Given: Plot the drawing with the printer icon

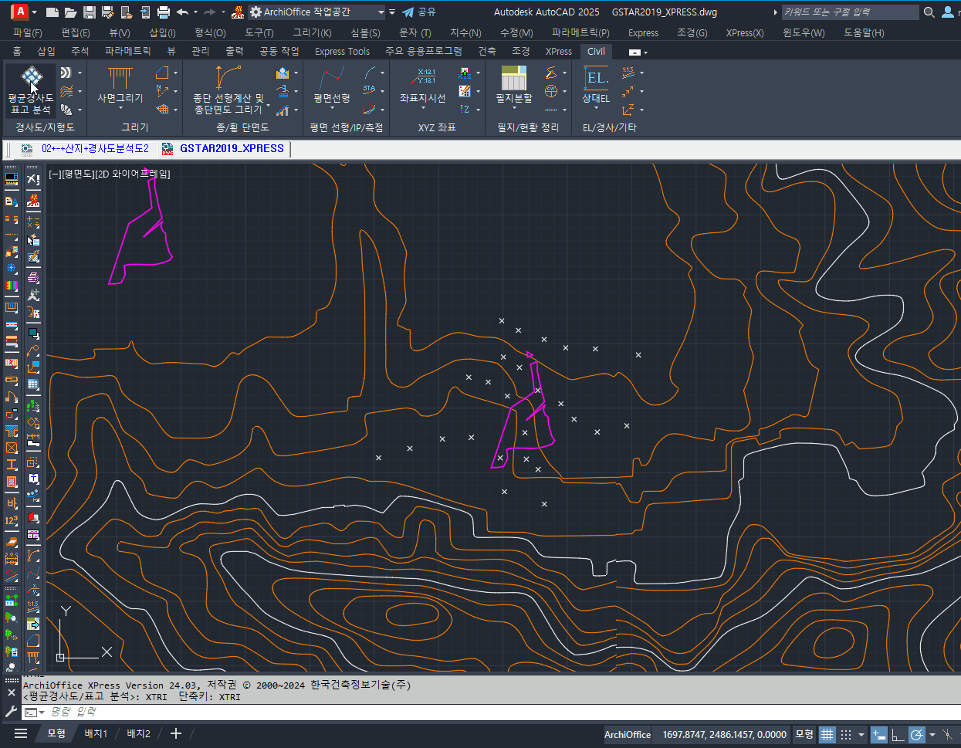Looking at the screenshot, I should [x=163, y=12].
